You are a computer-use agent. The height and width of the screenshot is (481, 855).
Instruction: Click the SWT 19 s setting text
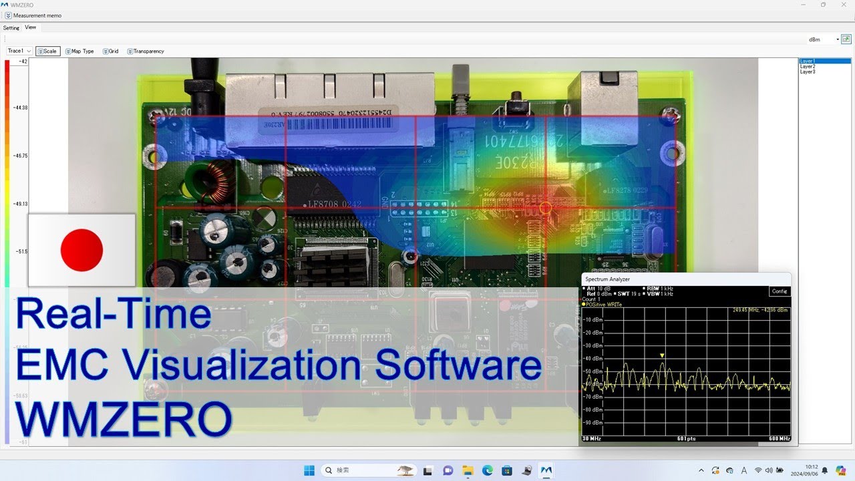629,294
